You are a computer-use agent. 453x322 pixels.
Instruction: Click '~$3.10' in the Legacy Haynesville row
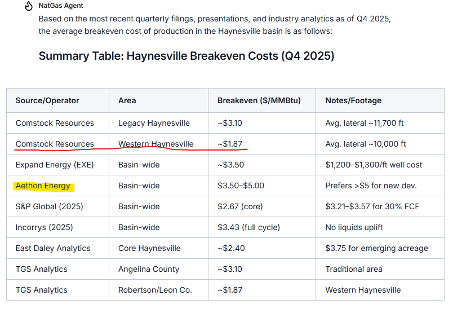click(x=230, y=123)
